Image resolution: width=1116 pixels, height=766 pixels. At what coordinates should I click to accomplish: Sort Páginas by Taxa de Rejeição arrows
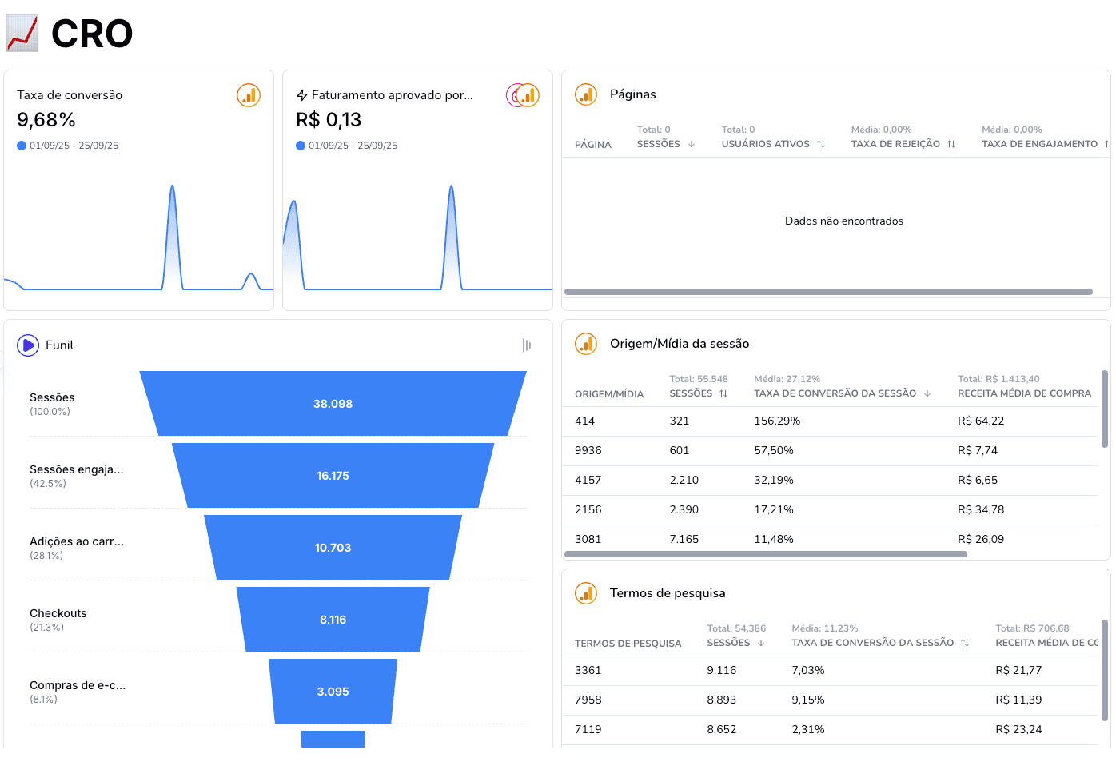[x=951, y=144]
